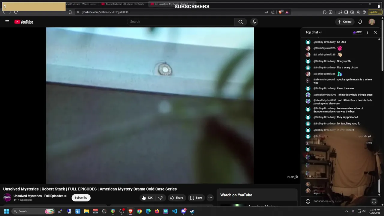Go to the YouTube home logo
The width and height of the screenshot is (384, 216).
coord(24,22)
